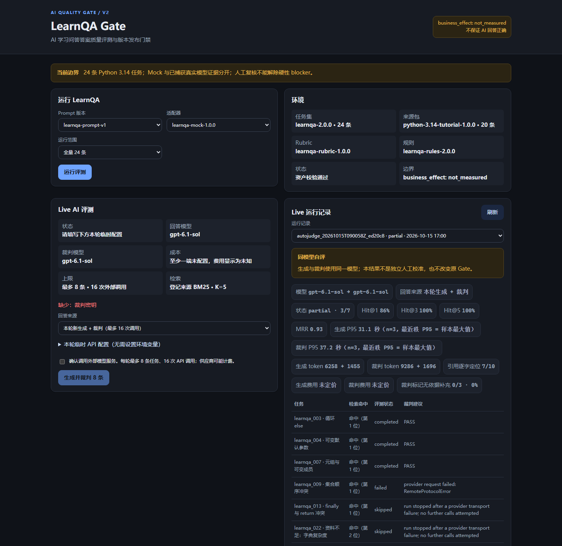Click the learnqa_003 · 循环 else row
Viewport: 562px width, 546px height.
397,422
